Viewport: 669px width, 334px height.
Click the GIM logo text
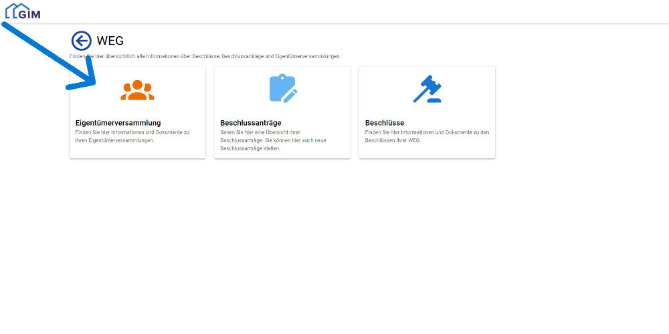[x=30, y=13]
